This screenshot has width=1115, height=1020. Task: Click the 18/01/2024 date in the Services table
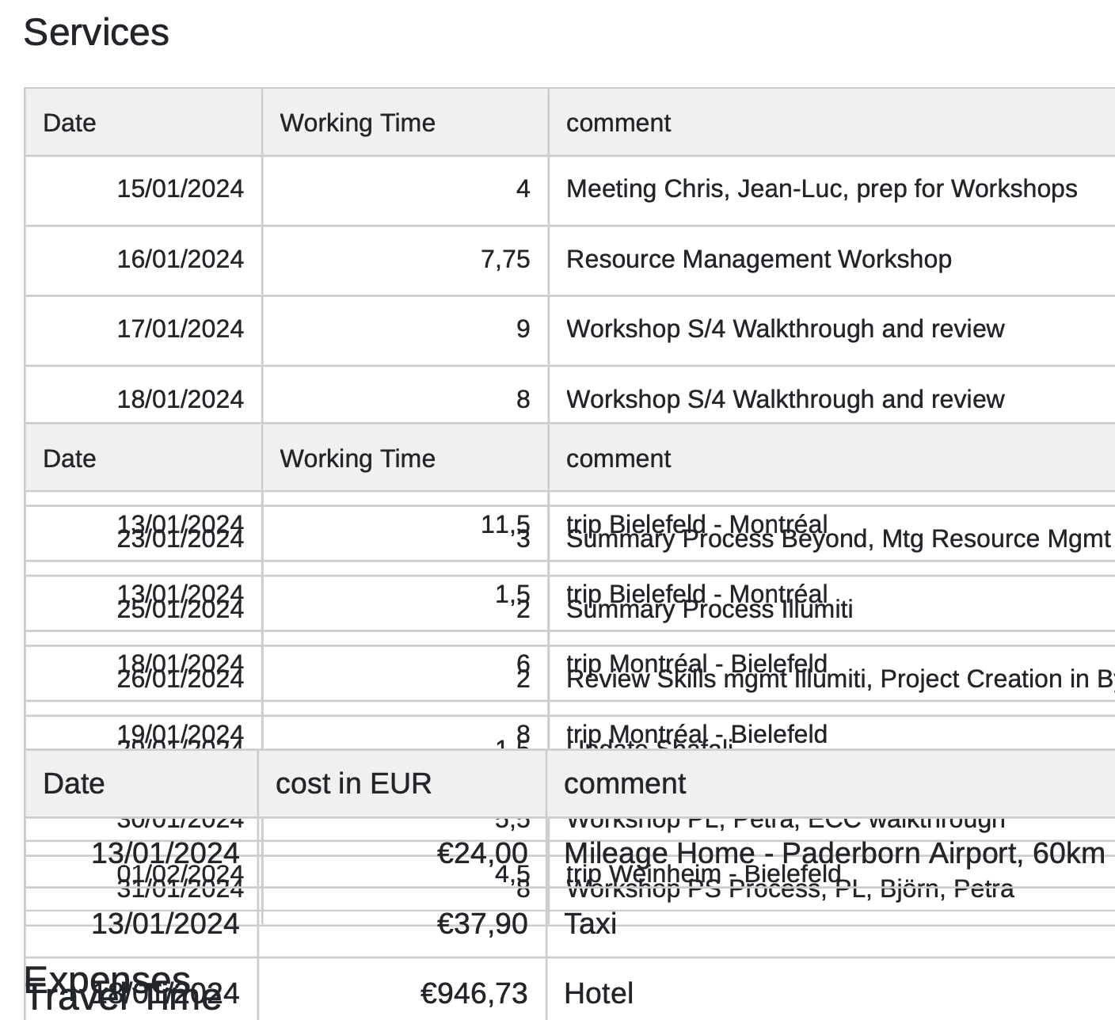tap(180, 399)
